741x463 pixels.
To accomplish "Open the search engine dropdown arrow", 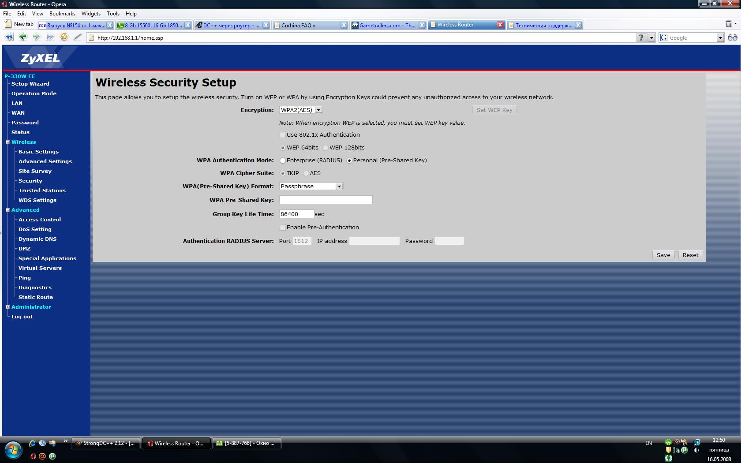I will [x=720, y=38].
